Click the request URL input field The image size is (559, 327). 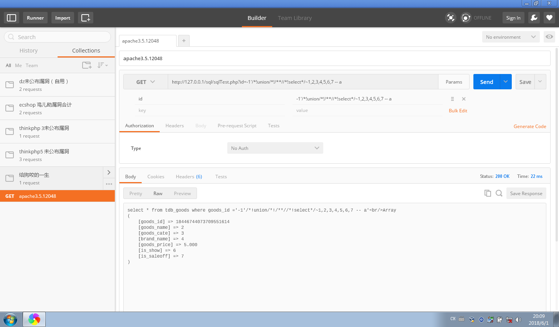[303, 82]
